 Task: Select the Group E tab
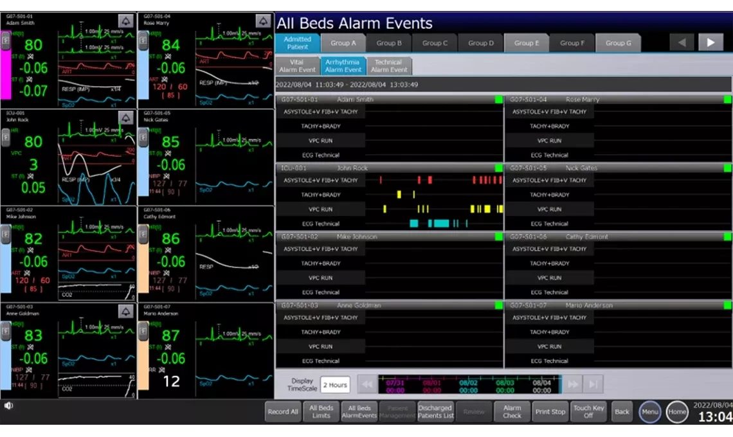pos(527,43)
